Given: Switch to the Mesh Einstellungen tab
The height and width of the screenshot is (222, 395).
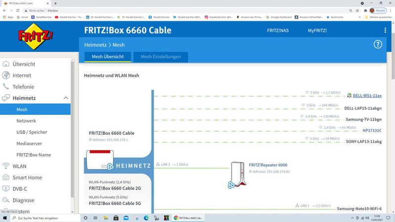Looking at the screenshot, I should 161,57.
